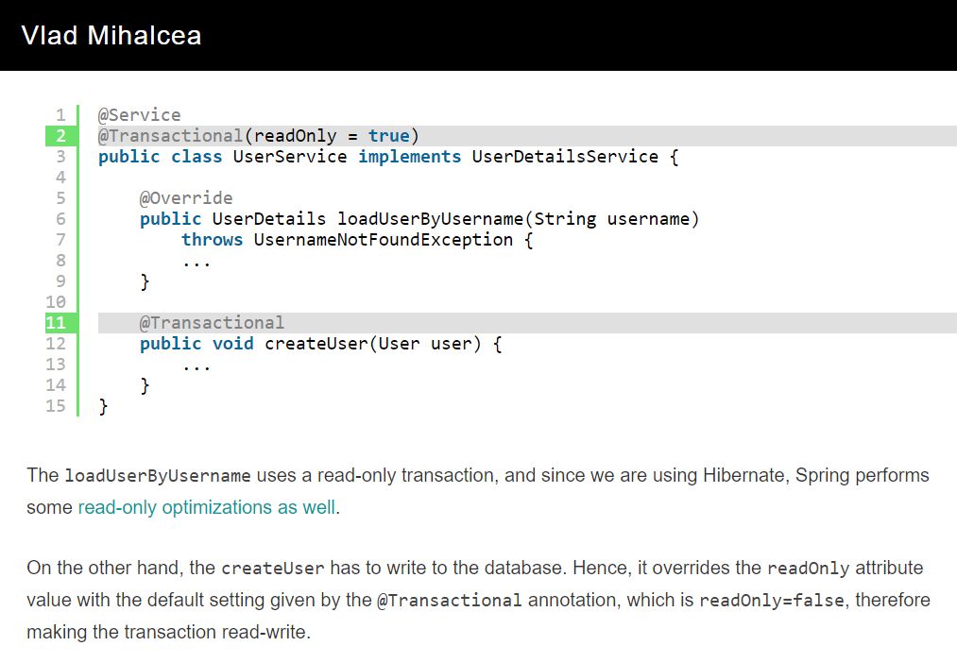
Task: Click the @Override annotation on line 5
Action: pyautogui.click(x=185, y=197)
